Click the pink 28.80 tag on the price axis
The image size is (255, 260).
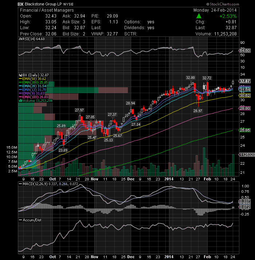245,108
